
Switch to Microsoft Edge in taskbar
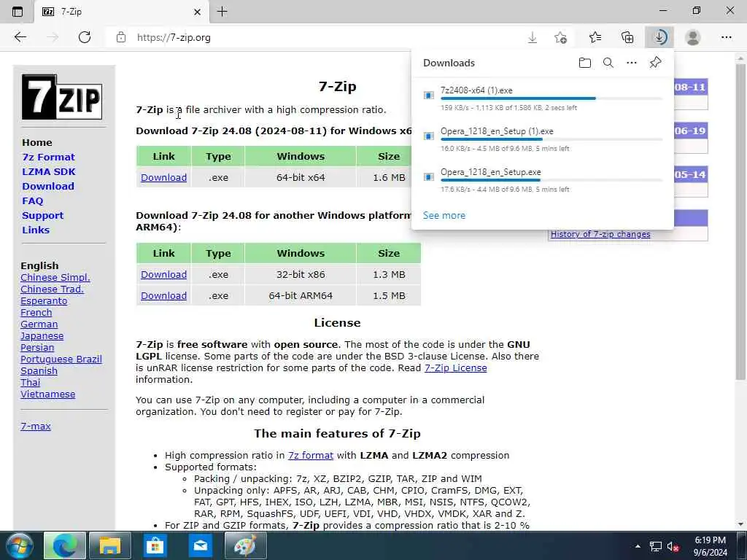pyautogui.click(x=65, y=545)
